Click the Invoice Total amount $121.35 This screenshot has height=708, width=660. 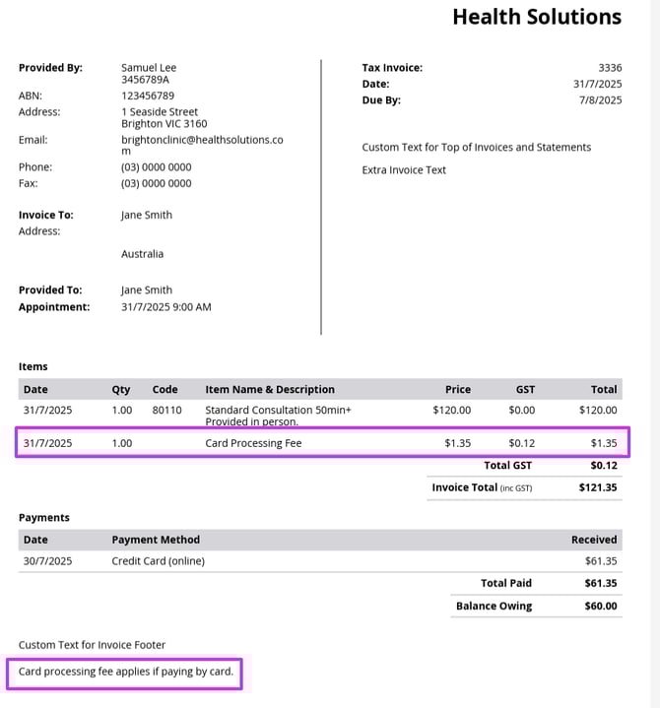(x=598, y=487)
